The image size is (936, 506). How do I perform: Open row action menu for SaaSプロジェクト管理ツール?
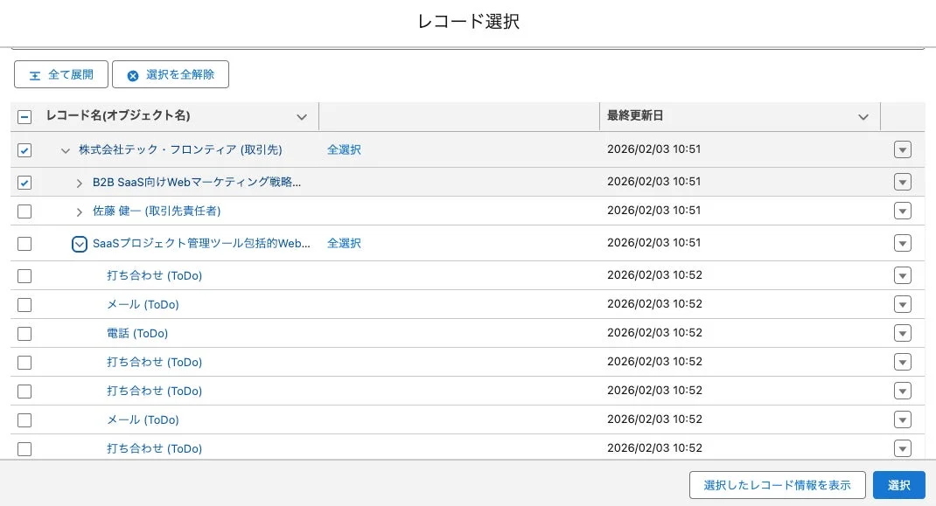(x=903, y=243)
